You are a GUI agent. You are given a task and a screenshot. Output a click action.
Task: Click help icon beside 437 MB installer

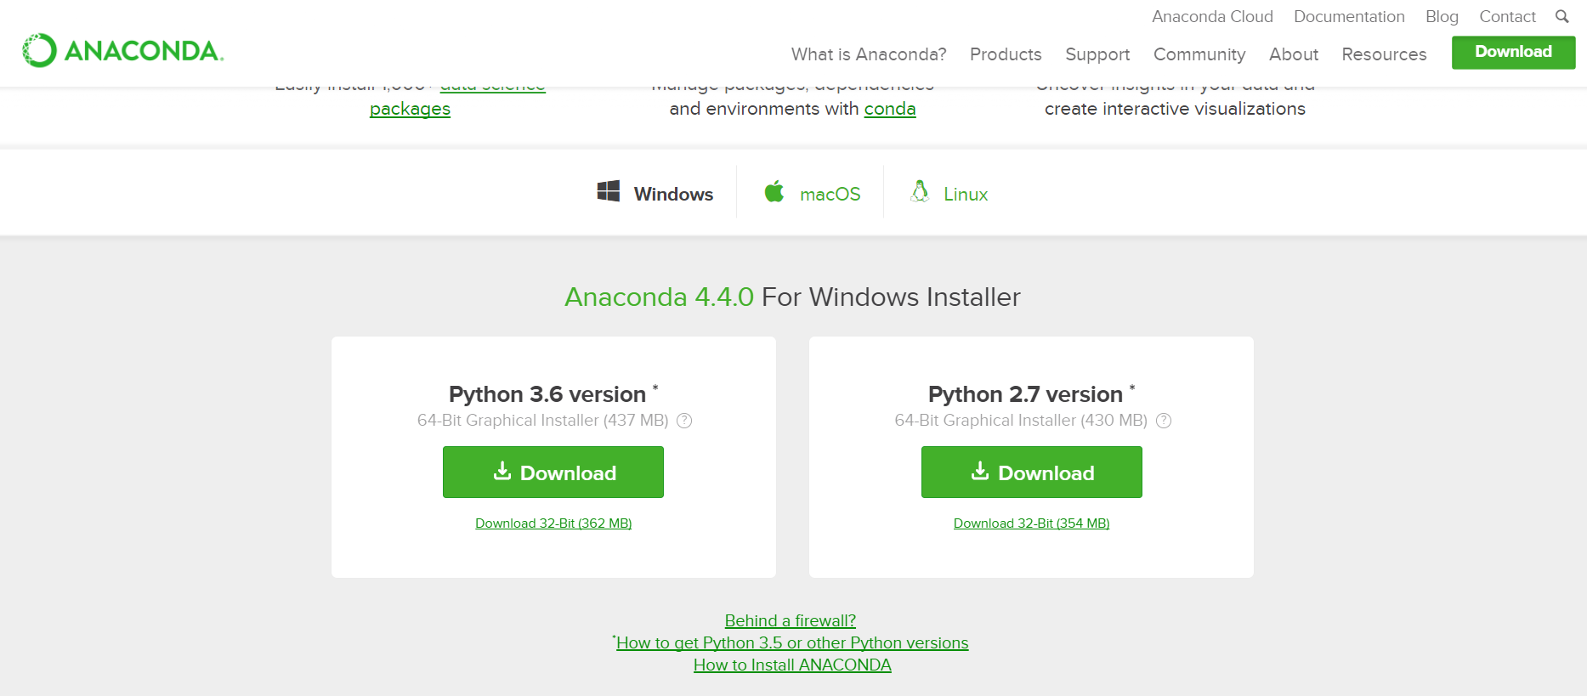click(x=684, y=421)
